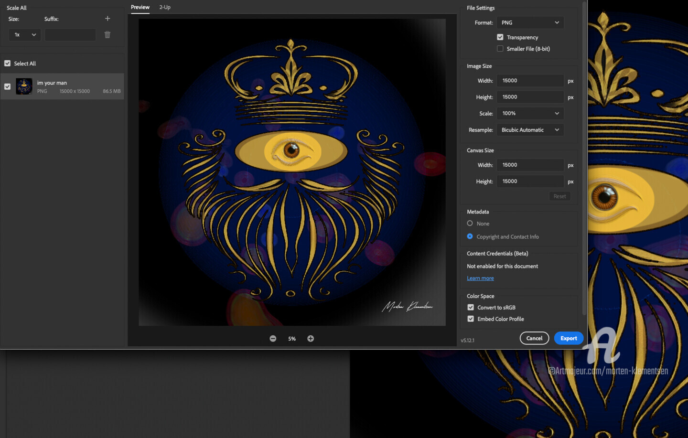Click the Image Size Width field

pos(530,81)
